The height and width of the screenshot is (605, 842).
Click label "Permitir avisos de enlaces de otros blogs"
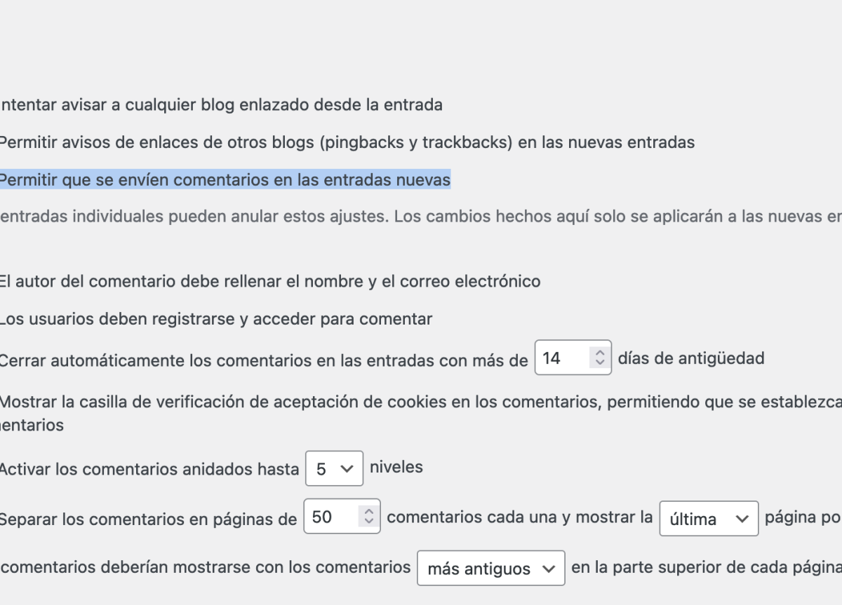(347, 142)
